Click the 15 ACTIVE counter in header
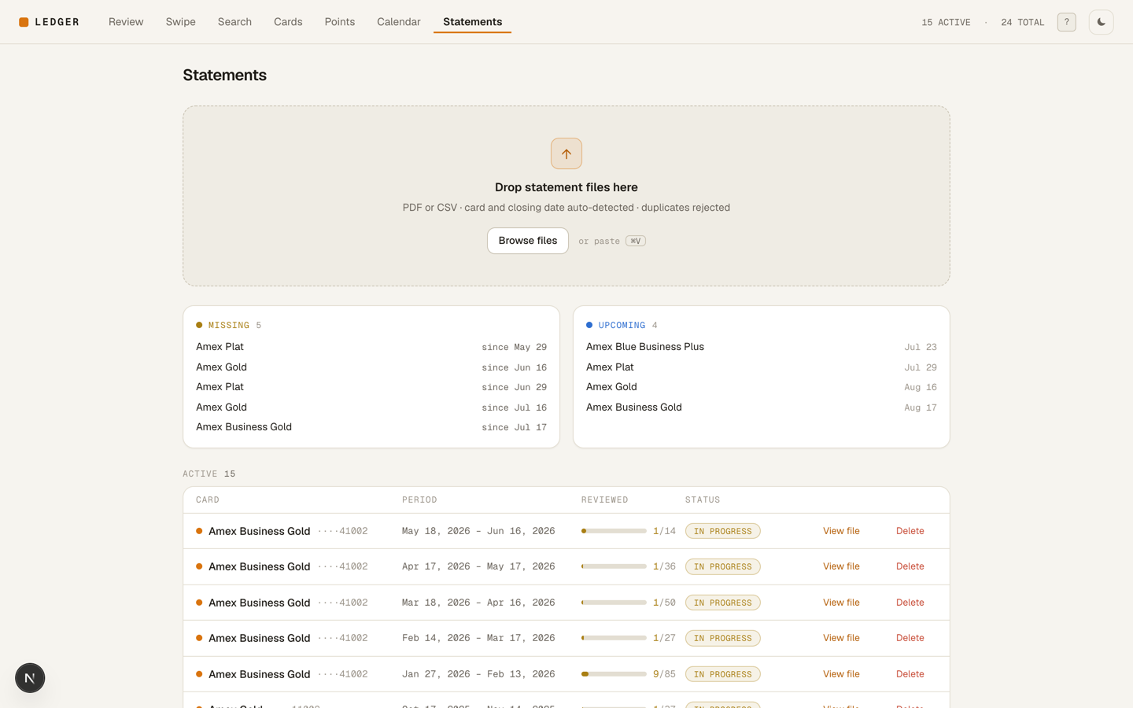1133x708 pixels. tap(946, 23)
